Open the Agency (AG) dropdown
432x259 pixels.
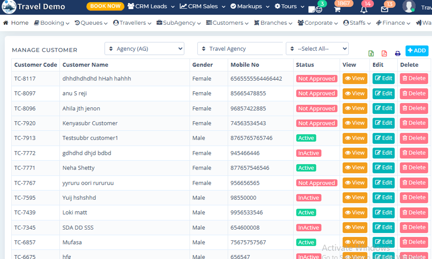[144, 49]
